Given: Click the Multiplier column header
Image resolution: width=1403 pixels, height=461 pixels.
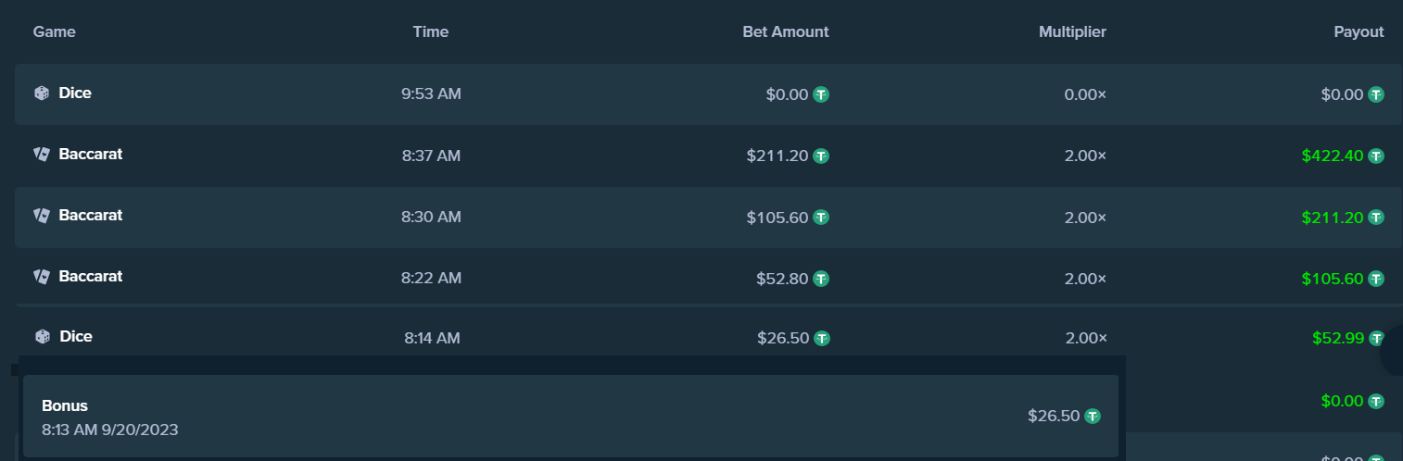Looking at the screenshot, I should pos(1072,31).
